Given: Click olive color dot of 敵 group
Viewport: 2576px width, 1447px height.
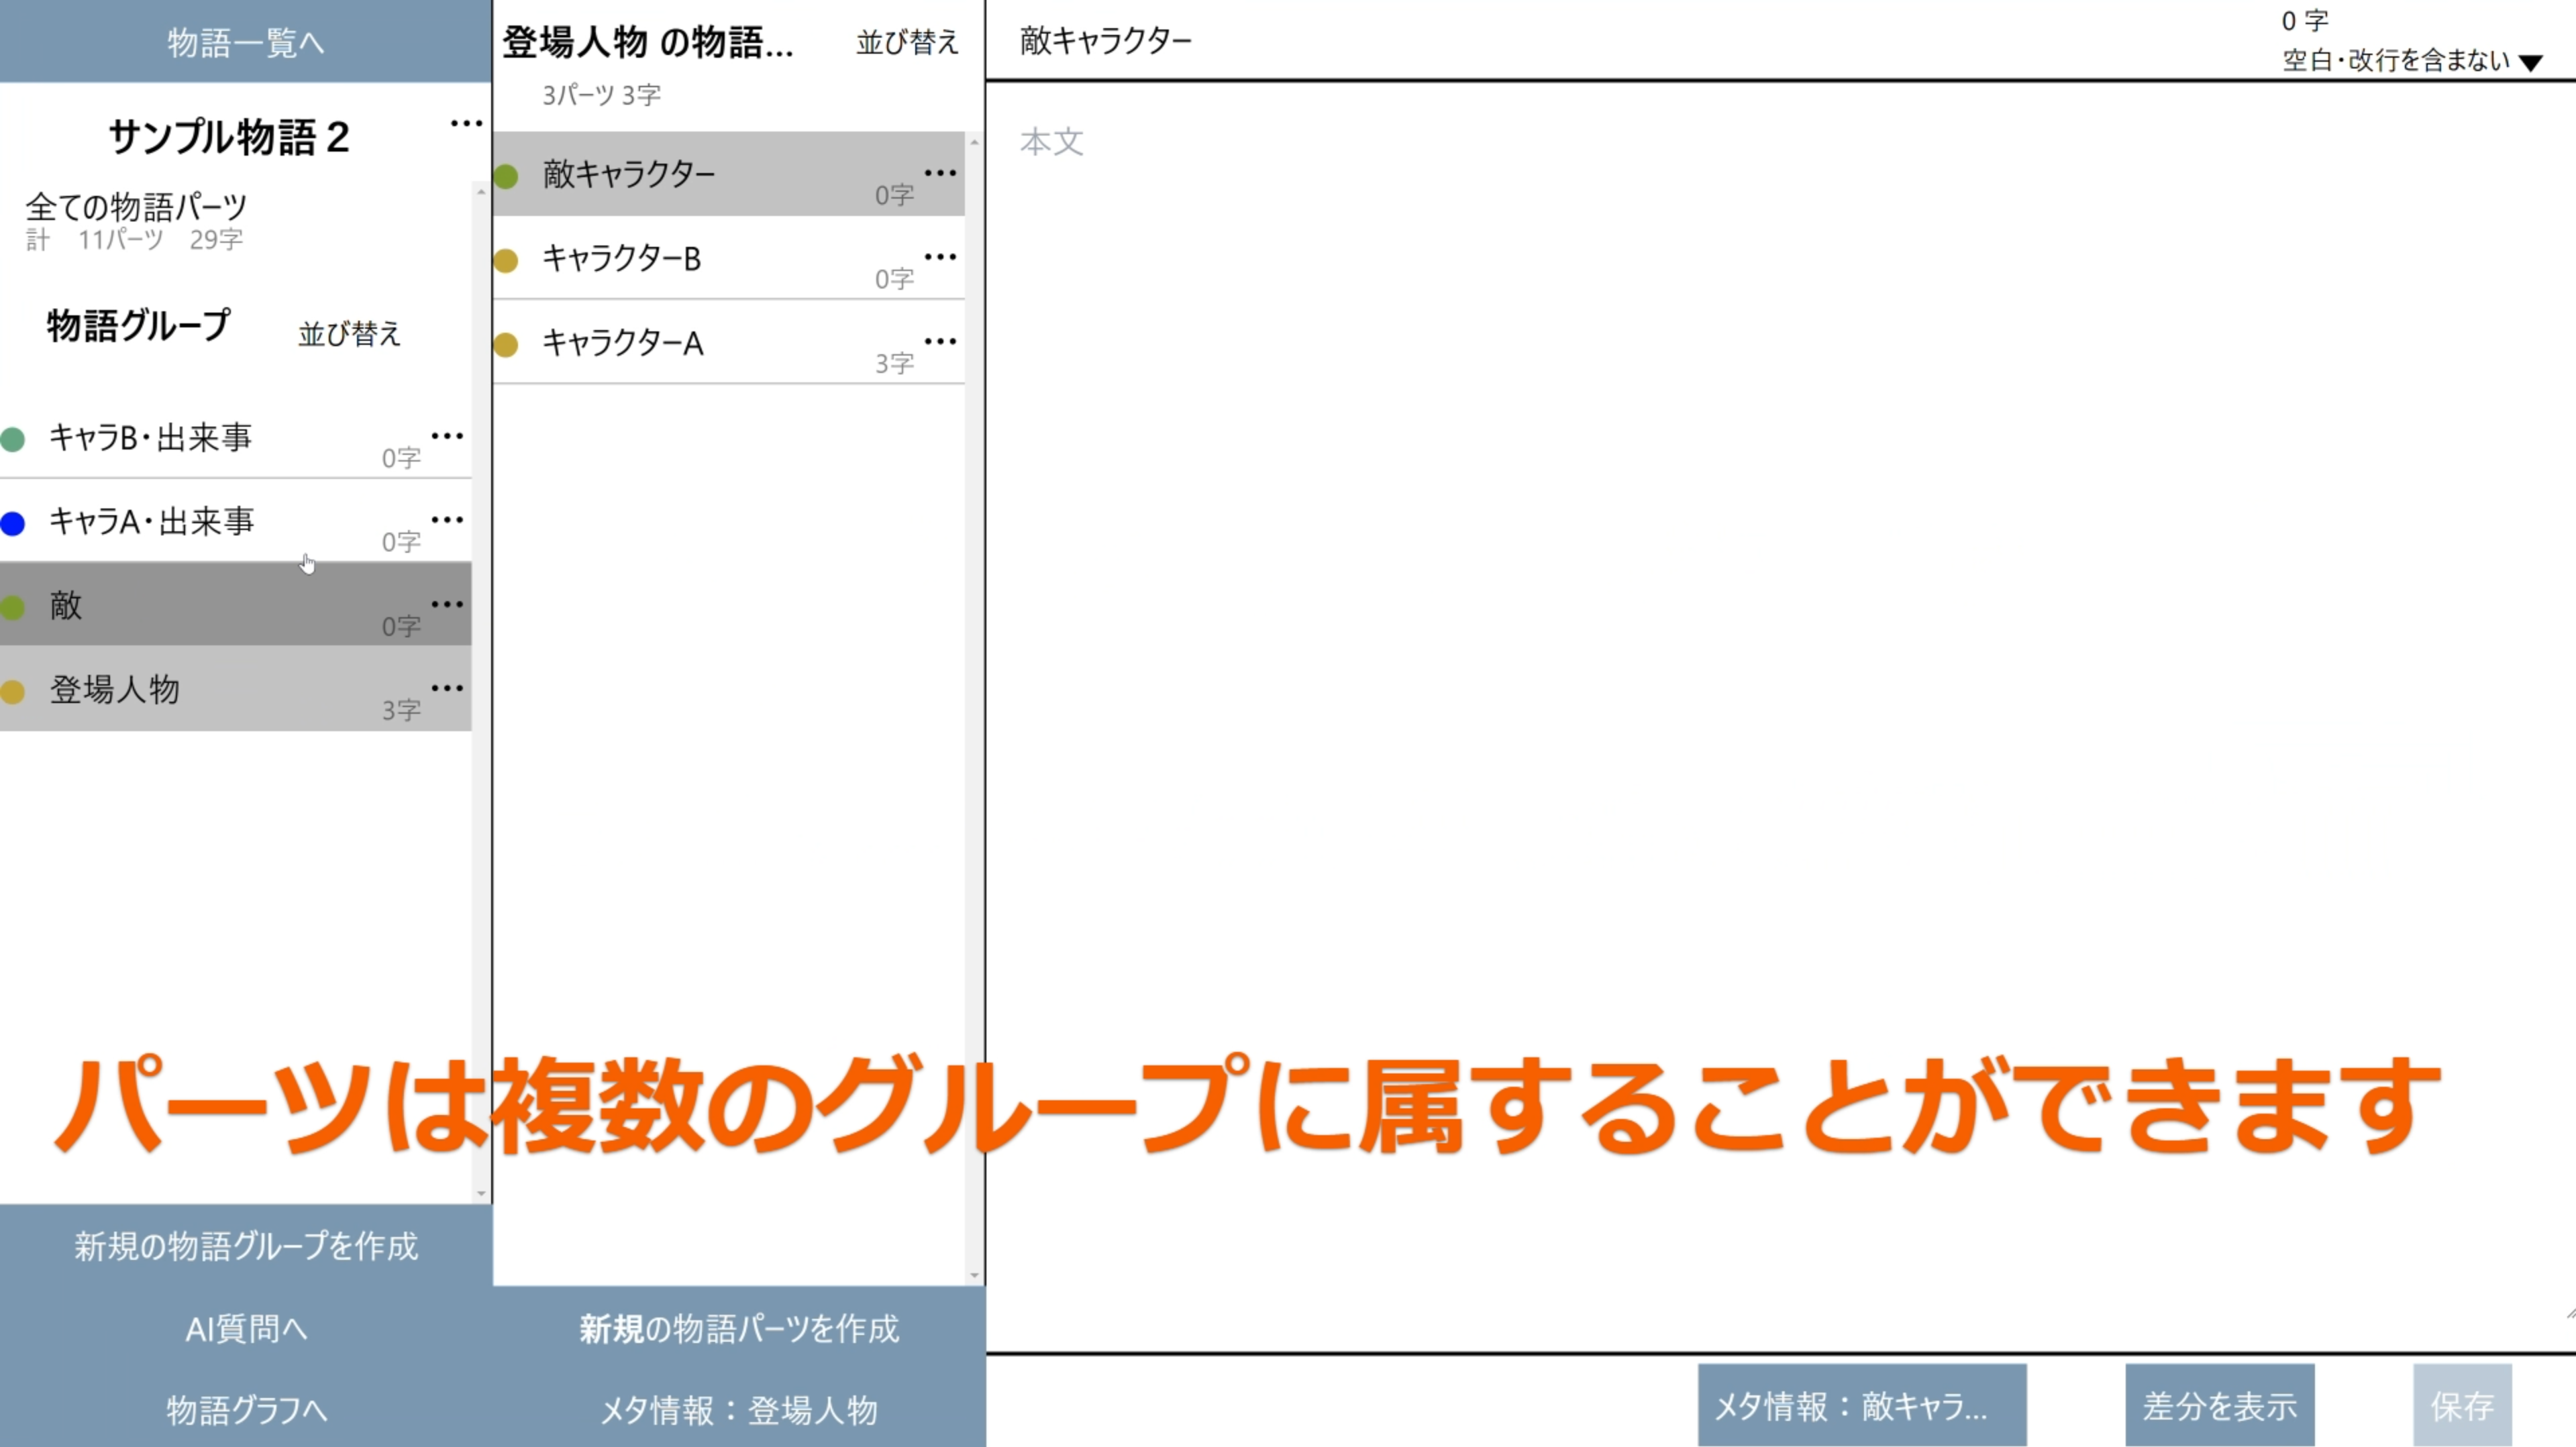Looking at the screenshot, I should tap(13, 607).
